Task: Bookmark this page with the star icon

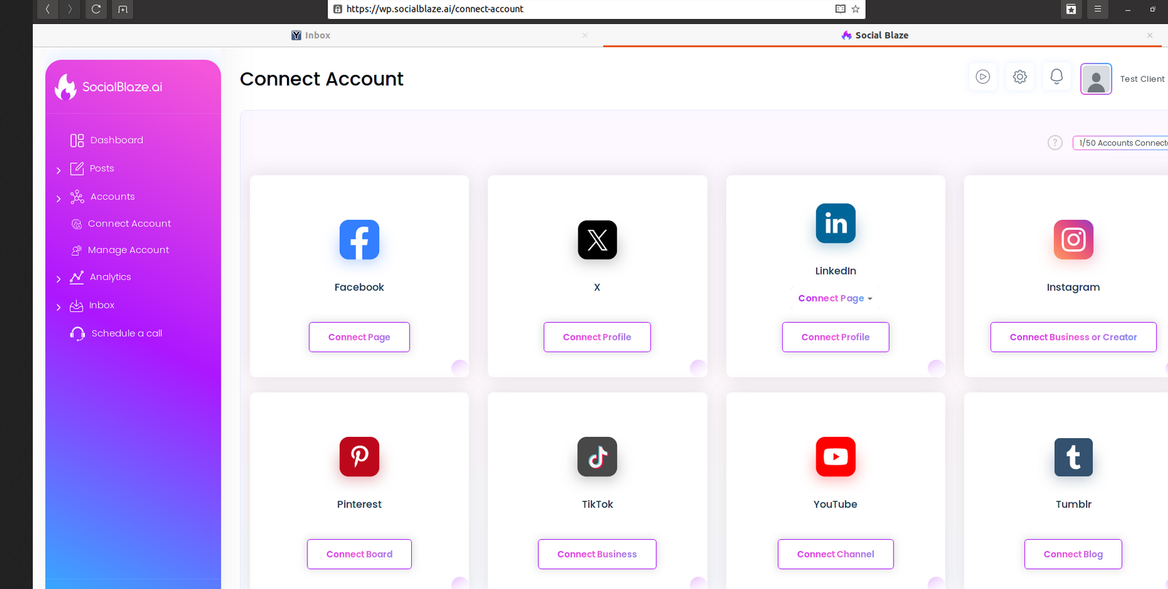Action: pyautogui.click(x=855, y=9)
